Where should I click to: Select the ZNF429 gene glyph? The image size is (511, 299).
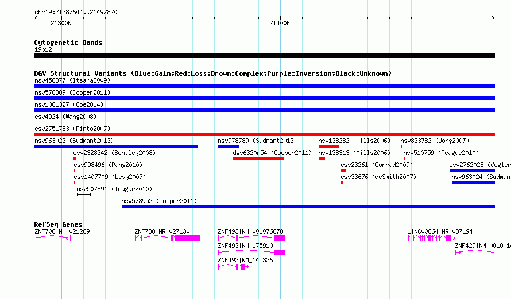tap(475, 252)
